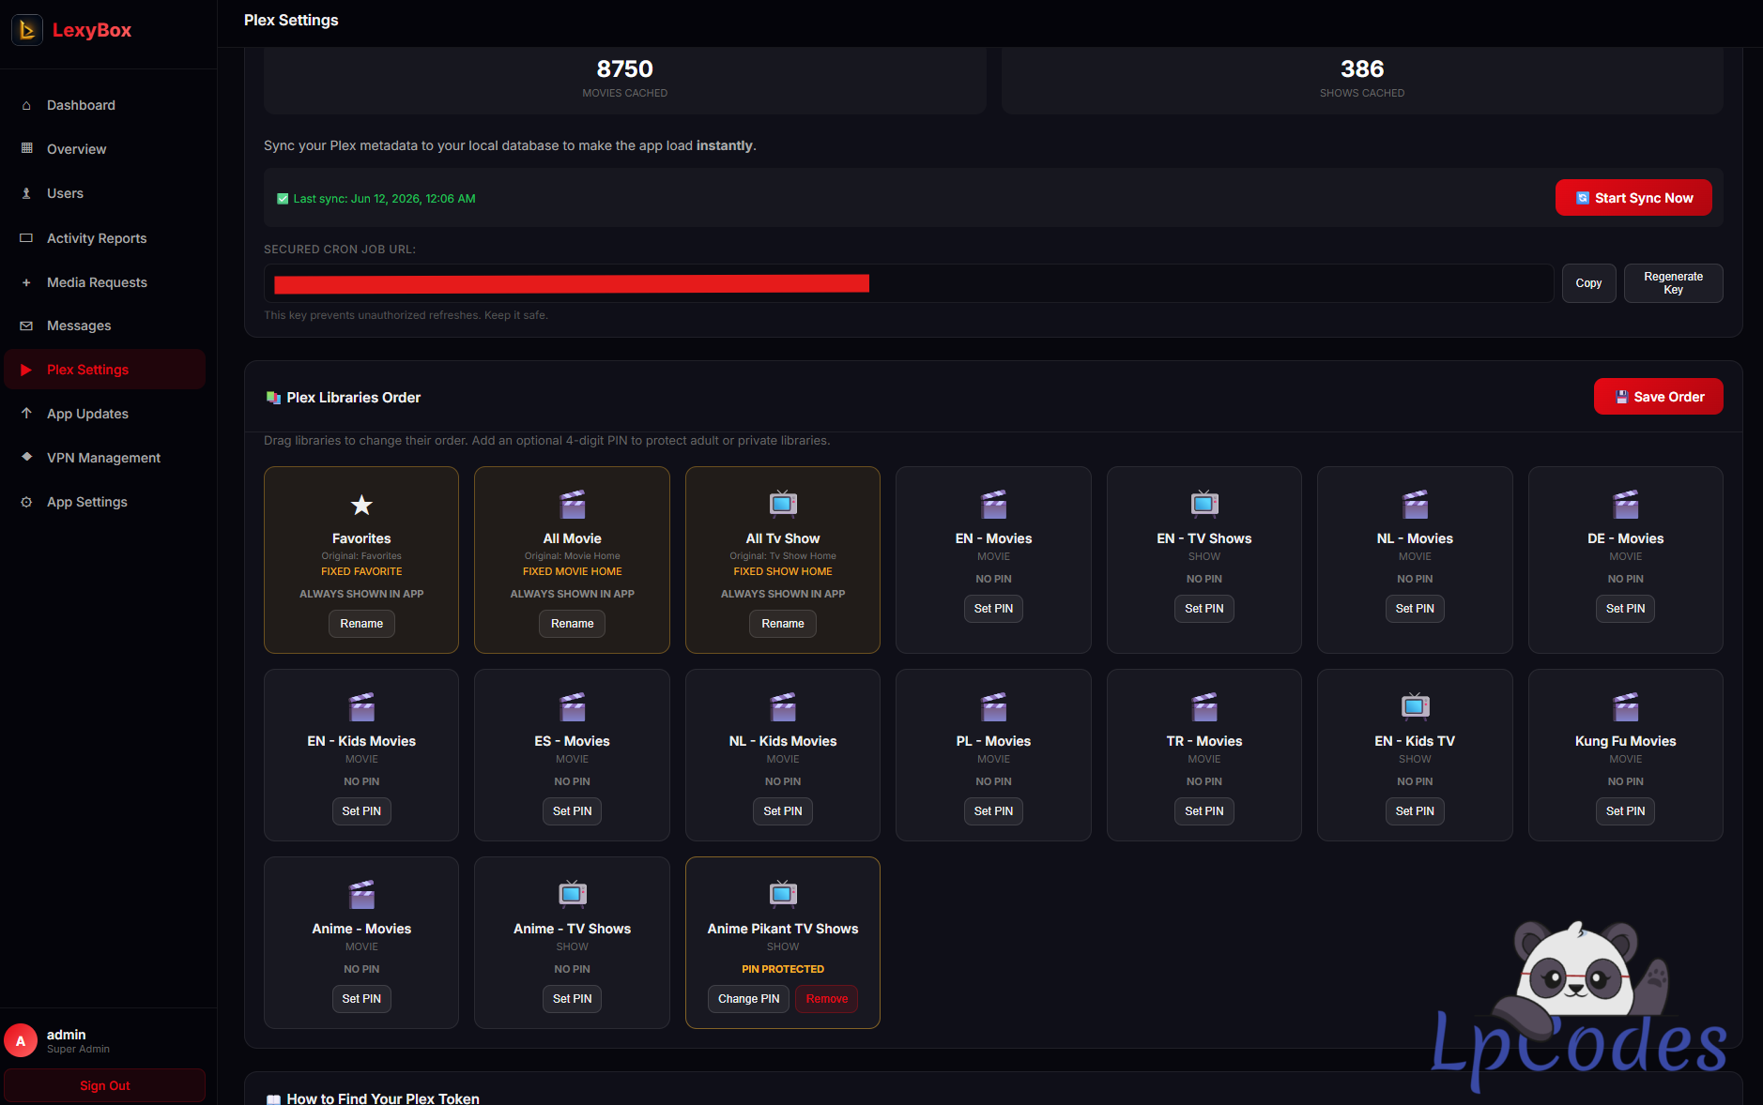The width and height of the screenshot is (1763, 1105).
Task: Sign out of the admin account
Action: (105, 1086)
